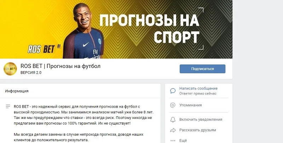The width and height of the screenshot is (283, 143).
Task: Open the Упоминания menu item
Action: tap(190, 105)
